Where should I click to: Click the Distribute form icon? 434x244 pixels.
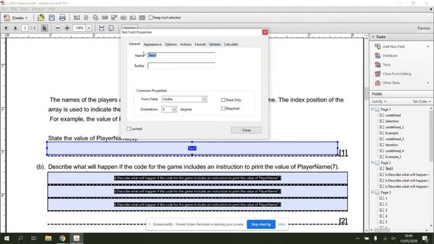coord(378,56)
